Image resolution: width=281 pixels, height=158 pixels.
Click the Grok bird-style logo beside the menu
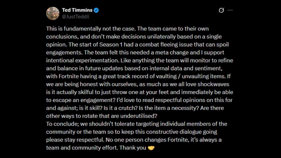pyautogui.click(x=221, y=10)
